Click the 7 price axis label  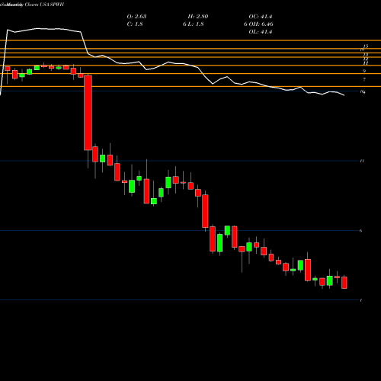click(364, 79)
